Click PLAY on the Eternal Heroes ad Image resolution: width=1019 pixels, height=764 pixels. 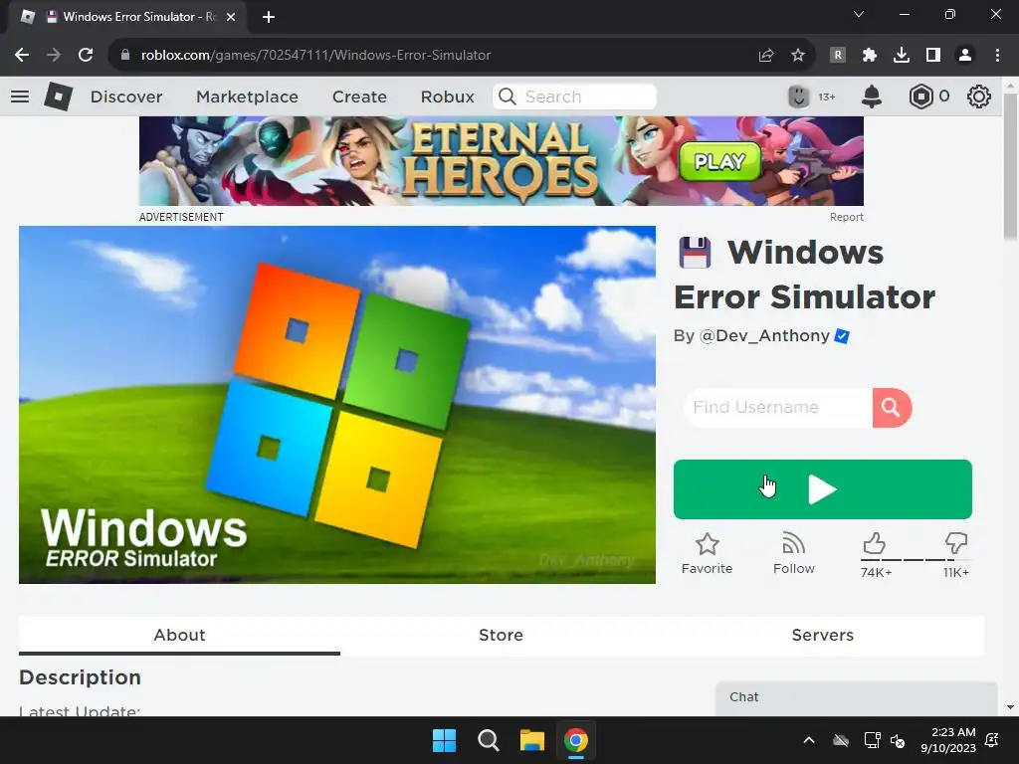coord(719,161)
